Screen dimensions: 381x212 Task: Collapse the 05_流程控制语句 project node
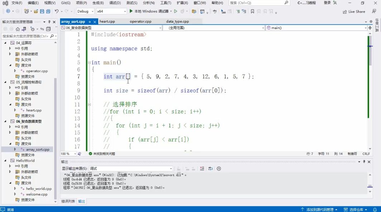pos(5,82)
